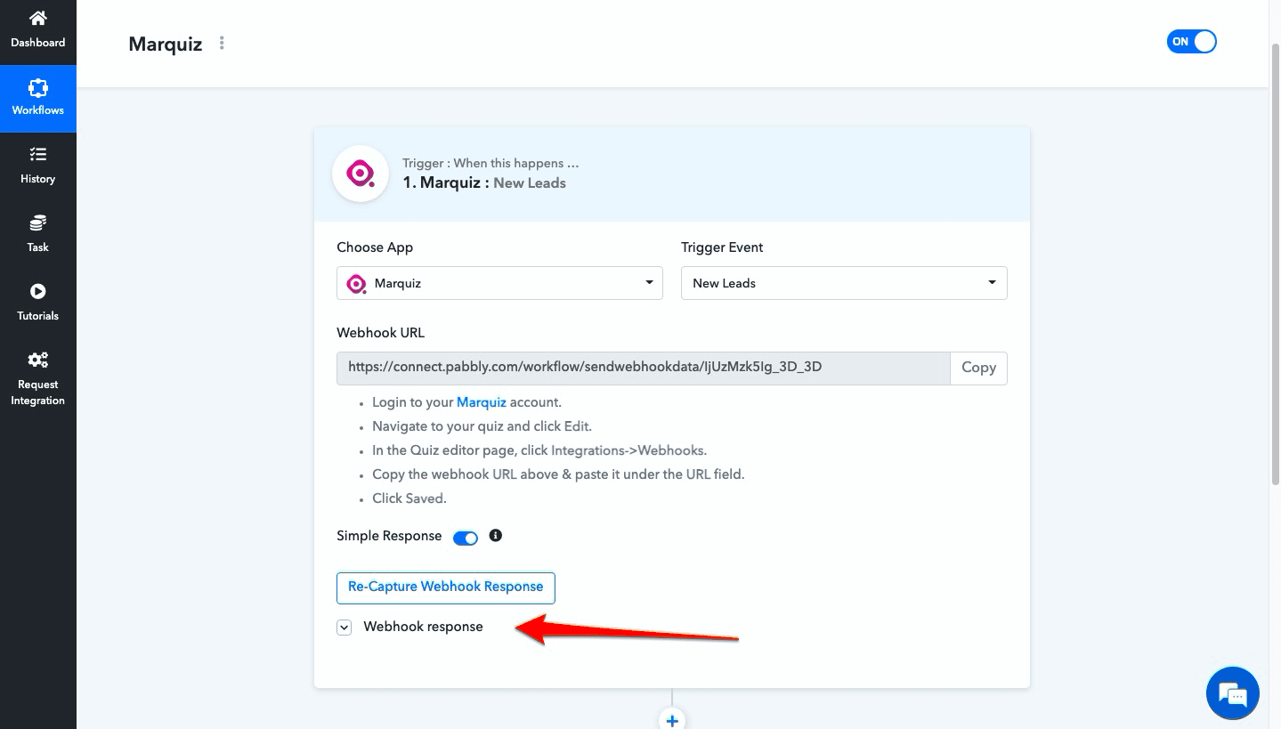Add a step with the plus button
1281x729 pixels.
coord(672,720)
